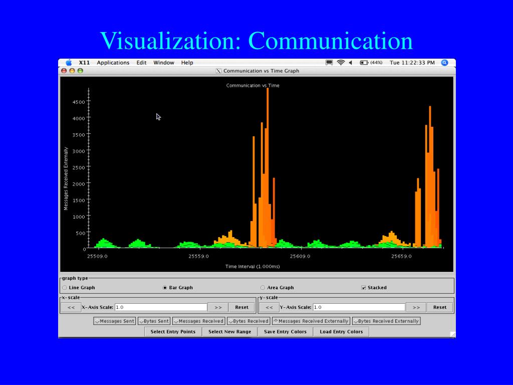Click the Messages Received Externally y-axis label
Viewport: 513px width, 385px height.
click(x=66, y=178)
